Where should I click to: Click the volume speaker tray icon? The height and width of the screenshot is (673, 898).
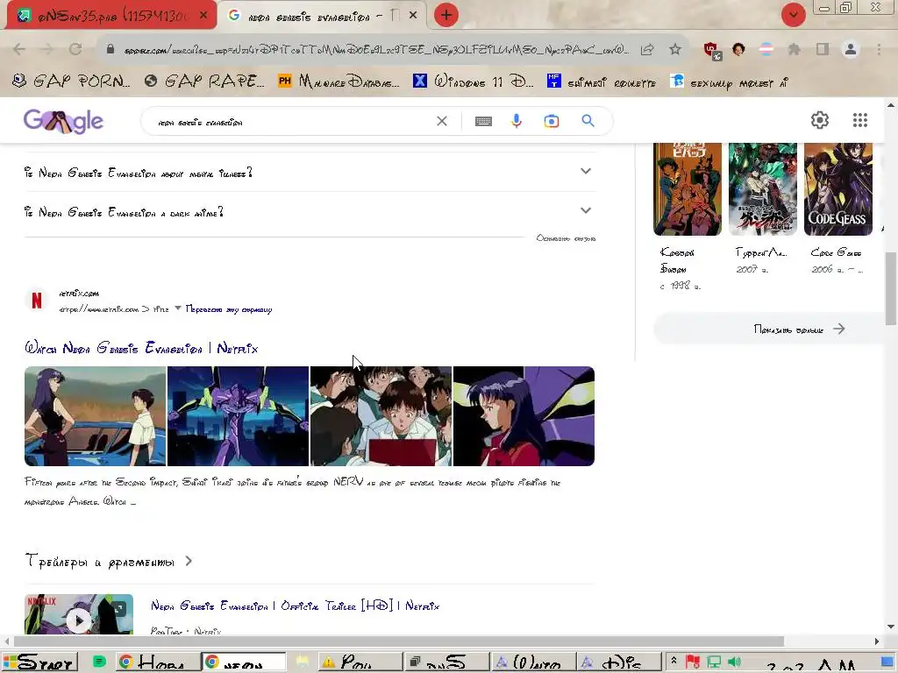click(734, 662)
